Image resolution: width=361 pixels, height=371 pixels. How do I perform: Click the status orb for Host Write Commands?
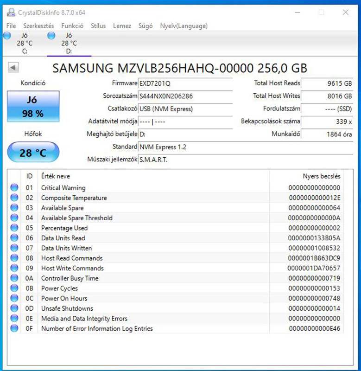click(14, 268)
